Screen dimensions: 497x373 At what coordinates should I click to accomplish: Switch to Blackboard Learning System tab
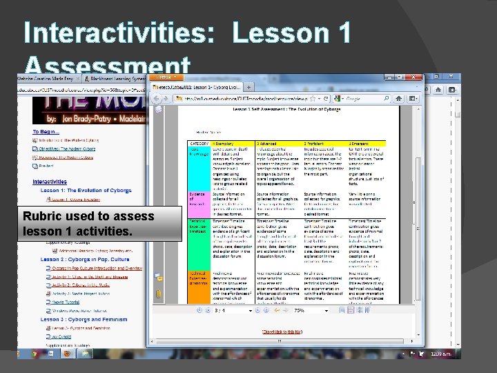tap(116, 78)
